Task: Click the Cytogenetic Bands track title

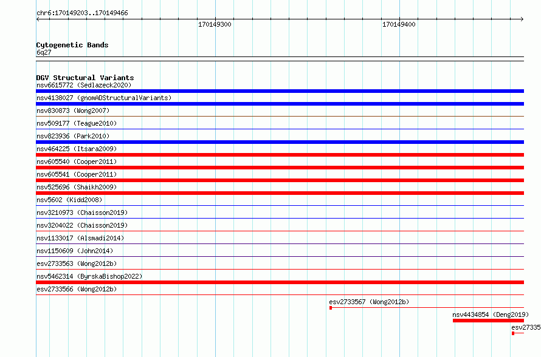Action: pyautogui.click(x=72, y=45)
